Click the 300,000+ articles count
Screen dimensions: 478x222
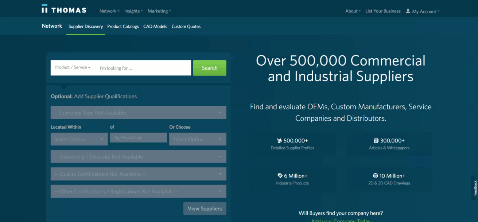click(x=392, y=141)
